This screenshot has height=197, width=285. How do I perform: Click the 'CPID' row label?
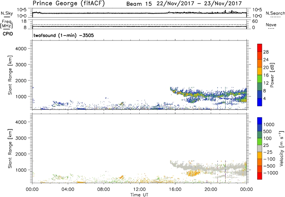[x=8, y=34]
